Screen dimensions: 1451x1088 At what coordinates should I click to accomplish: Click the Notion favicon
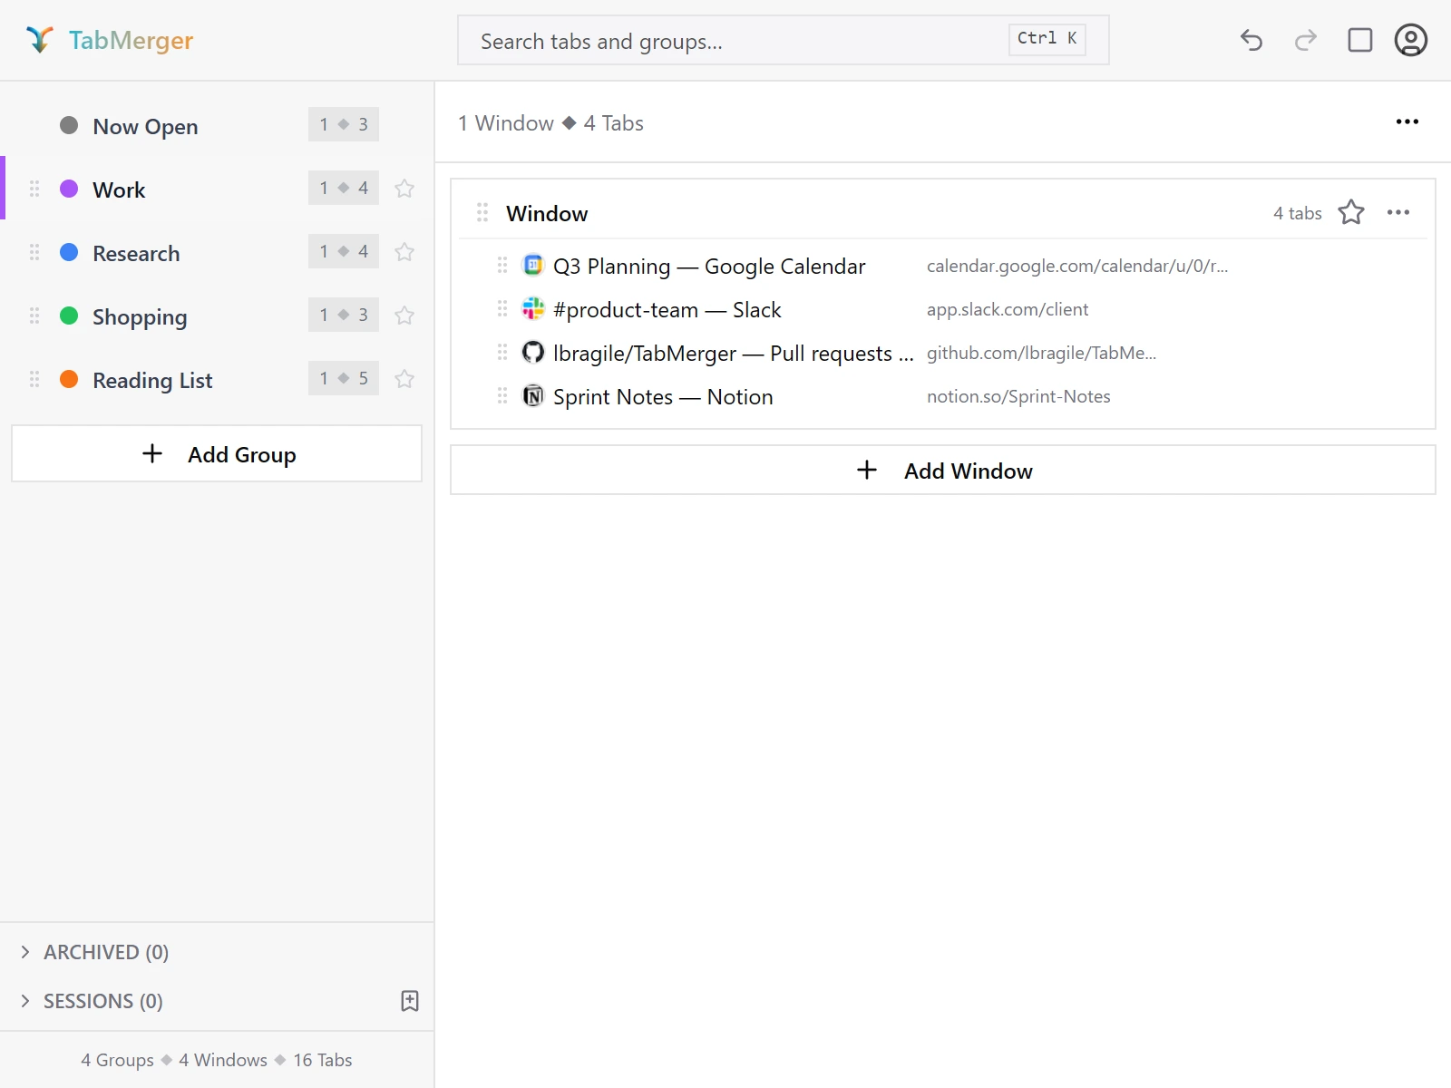(533, 395)
